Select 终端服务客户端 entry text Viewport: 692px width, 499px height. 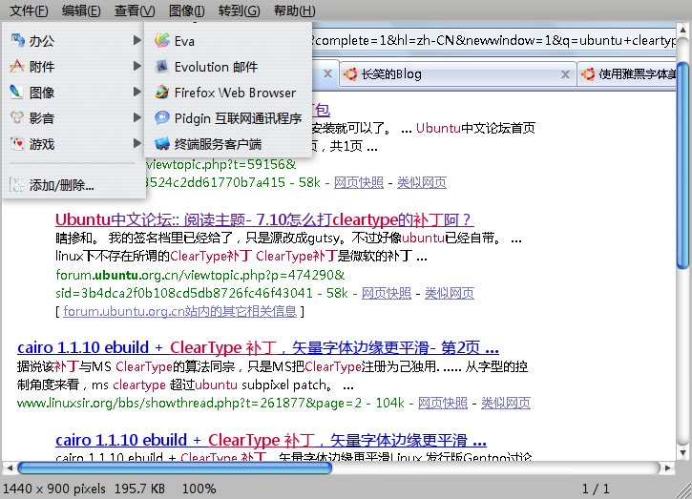218,144
